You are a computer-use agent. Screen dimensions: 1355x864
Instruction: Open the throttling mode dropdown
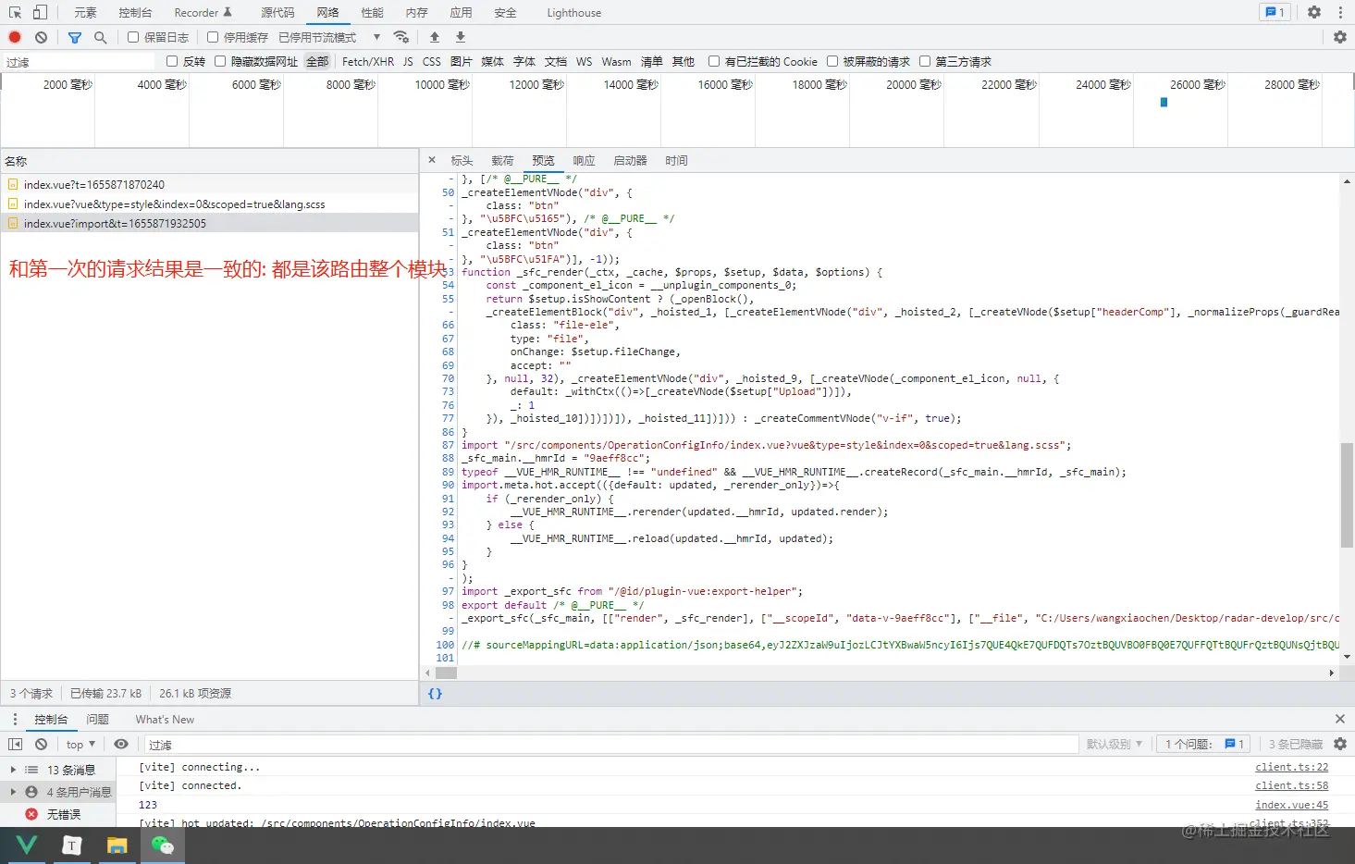tap(329, 37)
